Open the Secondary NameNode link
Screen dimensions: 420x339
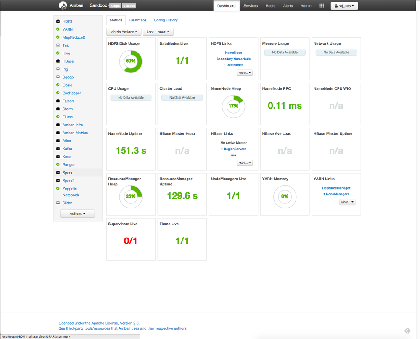point(233,59)
